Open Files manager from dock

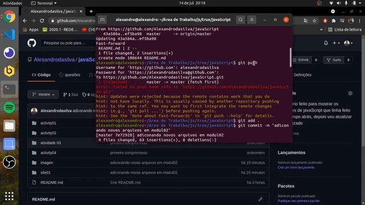[x=9, y=125]
